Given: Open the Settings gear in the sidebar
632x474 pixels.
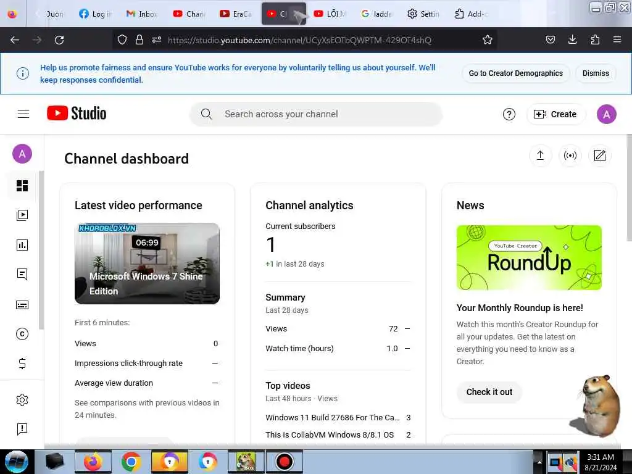Looking at the screenshot, I should tap(22, 400).
